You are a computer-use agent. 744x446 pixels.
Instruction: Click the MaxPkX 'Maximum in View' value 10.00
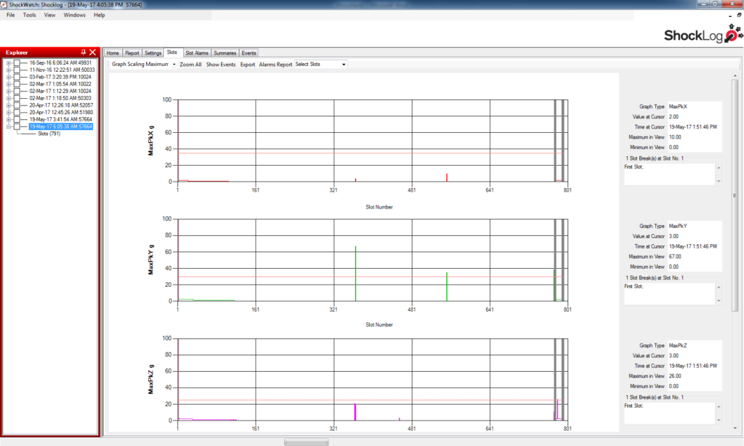675,137
